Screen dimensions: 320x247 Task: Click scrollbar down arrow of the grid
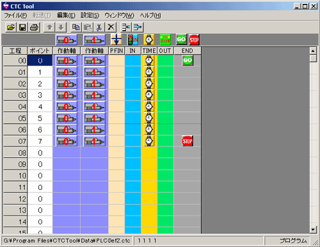coord(313,230)
